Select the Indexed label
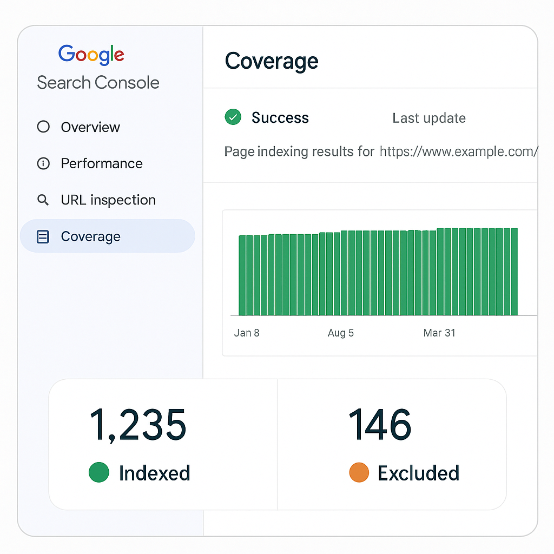The height and width of the screenshot is (554, 554). click(155, 473)
